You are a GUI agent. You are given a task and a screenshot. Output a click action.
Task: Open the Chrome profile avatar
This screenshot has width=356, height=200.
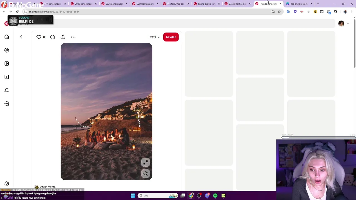coord(345,12)
